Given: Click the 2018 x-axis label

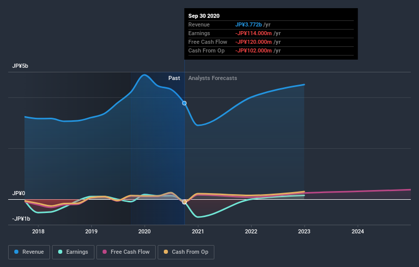Looking at the screenshot, I should pos(38,231).
